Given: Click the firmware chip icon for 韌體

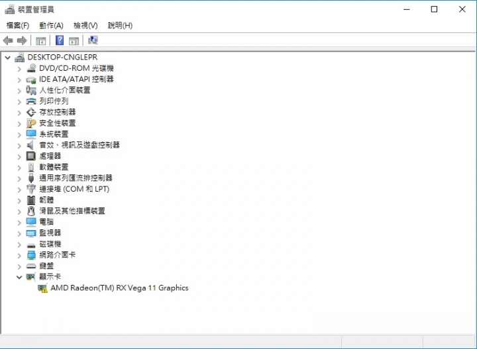Looking at the screenshot, I should 31,200.
